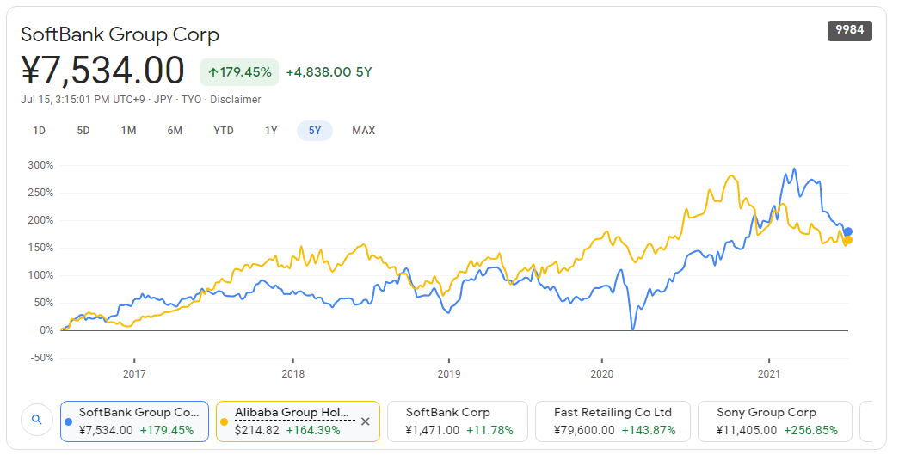Show the 6M chart range
Screen dimensions: 905x455
coord(175,131)
